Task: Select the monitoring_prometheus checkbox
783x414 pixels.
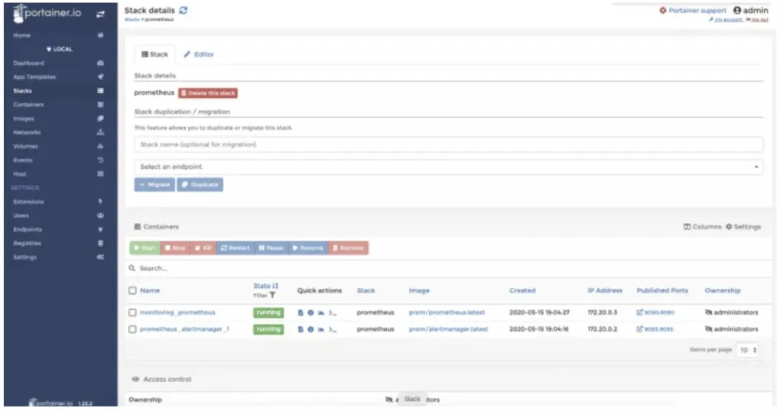Action: click(132, 312)
